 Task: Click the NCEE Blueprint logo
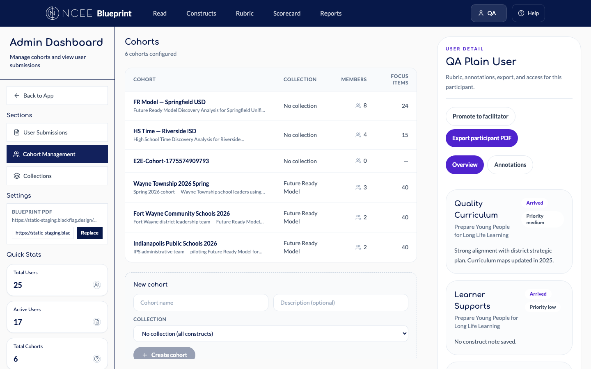coord(89,13)
